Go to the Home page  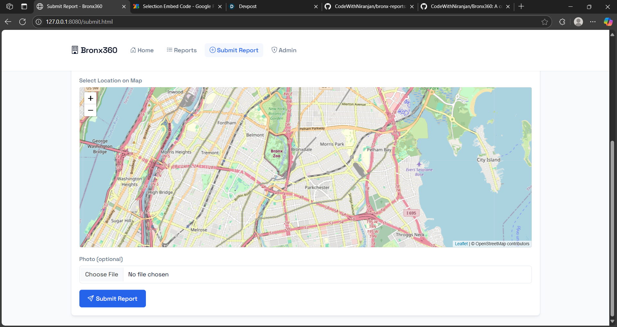click(x=142, y=50)
